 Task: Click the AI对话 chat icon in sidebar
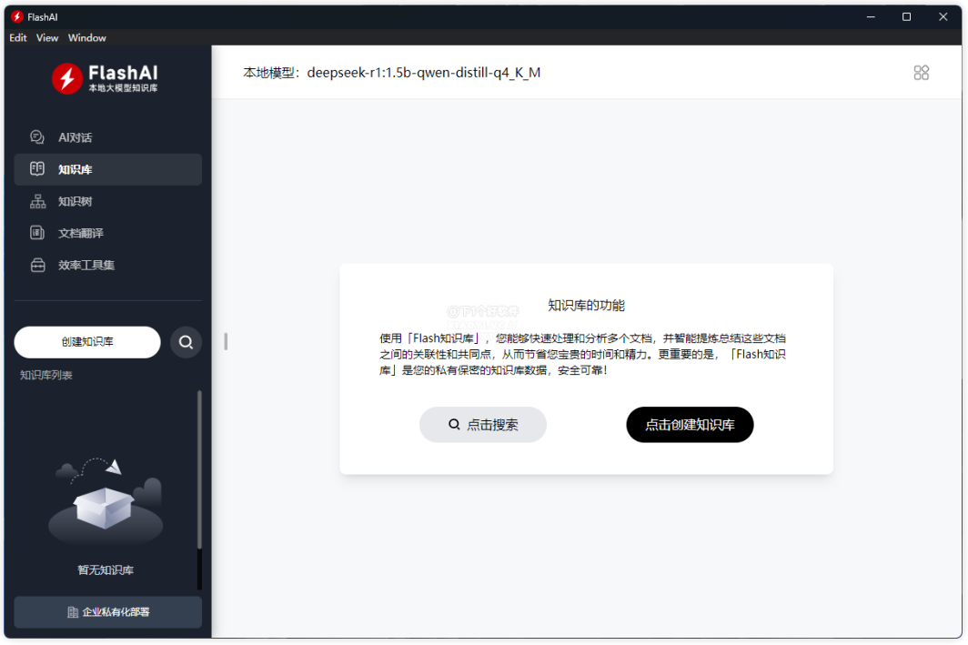tap(37, 137)
